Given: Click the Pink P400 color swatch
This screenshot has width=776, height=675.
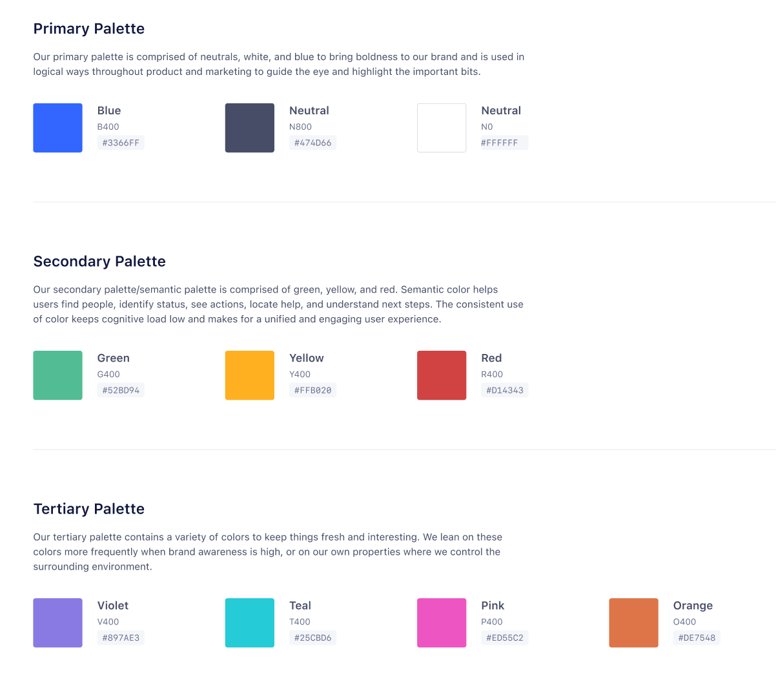Looking at the screenshot, I should coord(442,623).
